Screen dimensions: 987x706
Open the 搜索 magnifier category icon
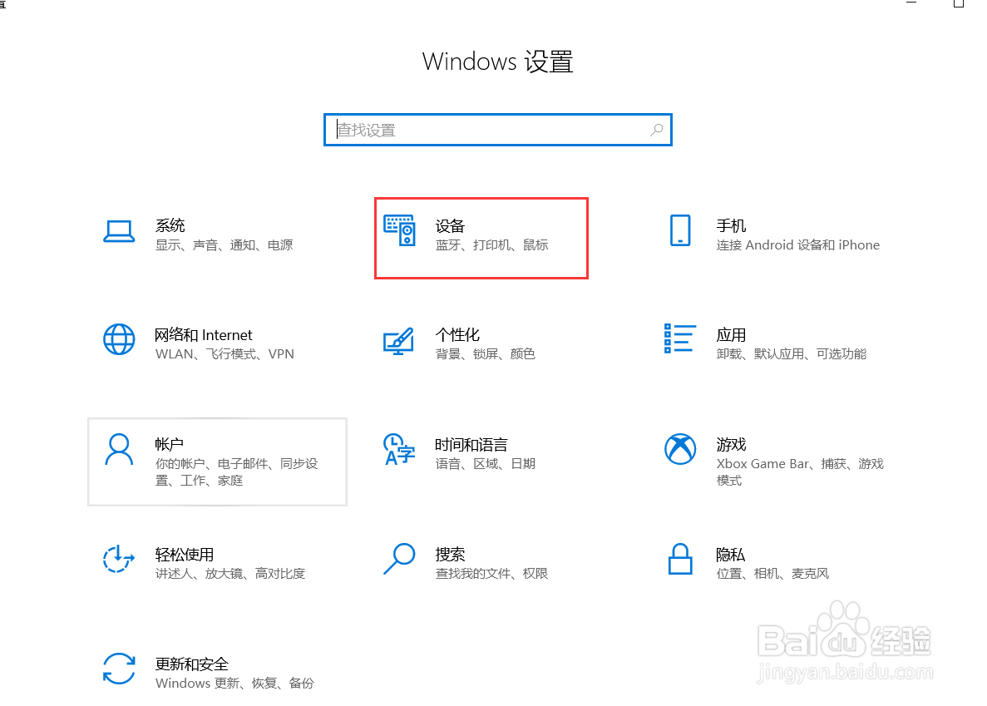[x=399, y=559]
